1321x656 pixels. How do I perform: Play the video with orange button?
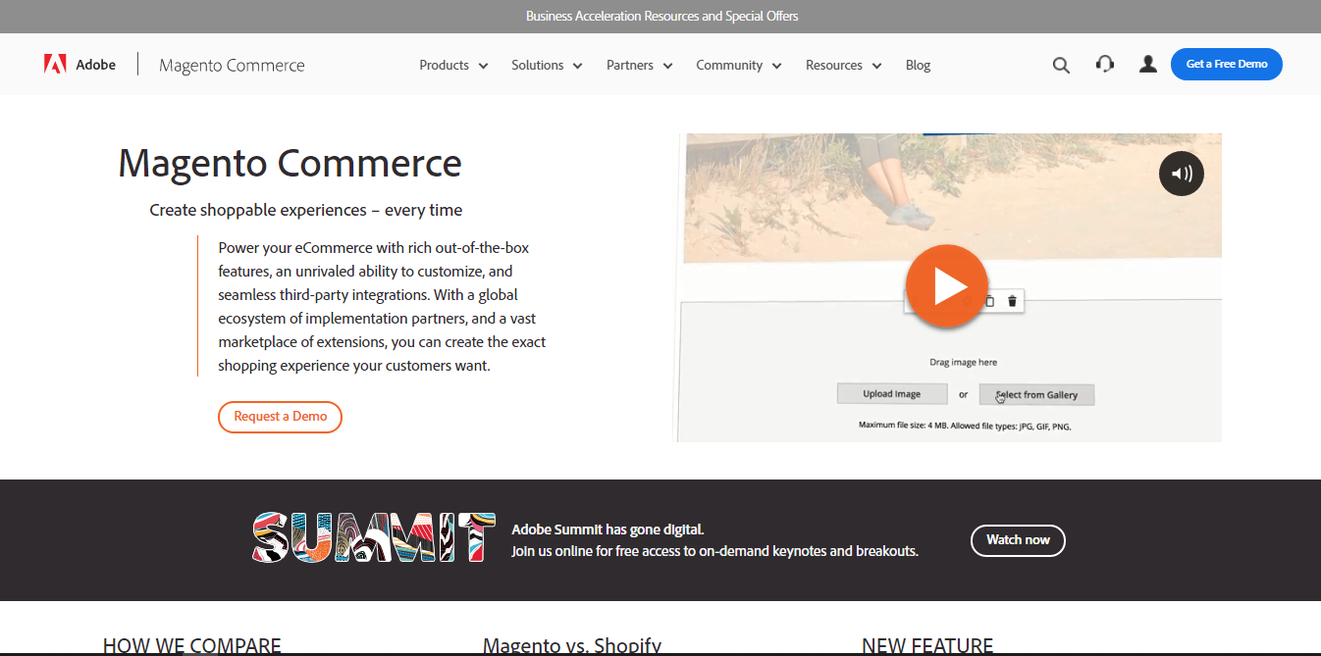point(946,285)
